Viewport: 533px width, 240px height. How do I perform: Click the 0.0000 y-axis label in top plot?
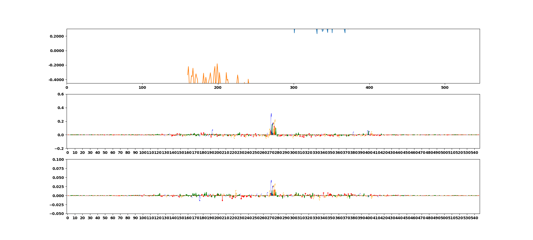[x=57, y=51]
